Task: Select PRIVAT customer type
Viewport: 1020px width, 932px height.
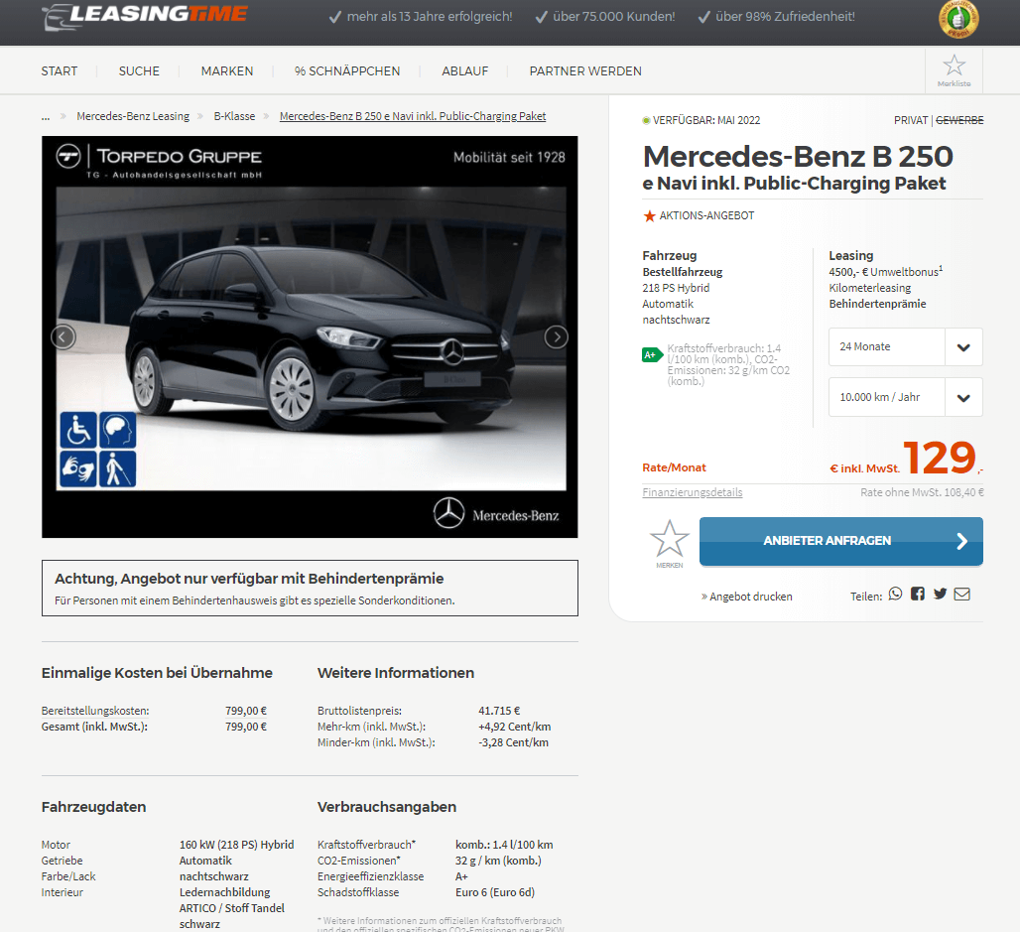Action: coord(911,120)
